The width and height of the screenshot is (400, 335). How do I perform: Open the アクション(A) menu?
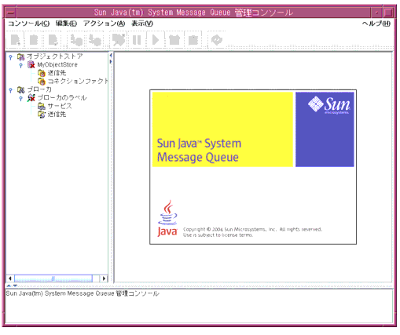coord(104,24)
